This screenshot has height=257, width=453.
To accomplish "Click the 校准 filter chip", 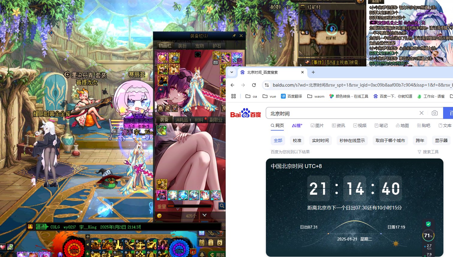I will point(297,140).
